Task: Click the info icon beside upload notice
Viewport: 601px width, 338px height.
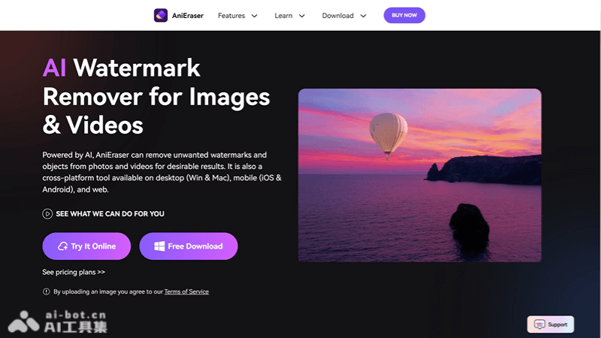Action: point(47,291)
